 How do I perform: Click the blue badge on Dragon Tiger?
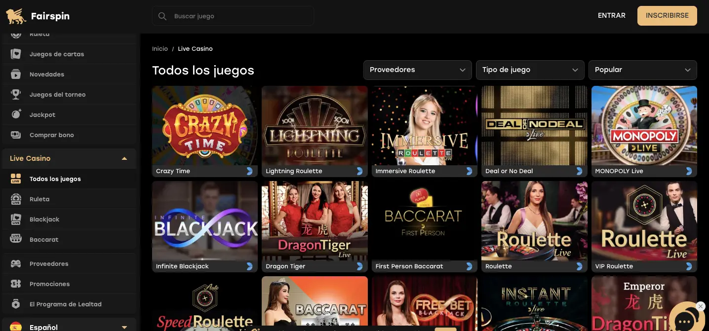[360, 266]
